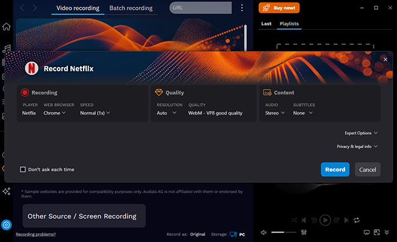Open the Home sidebar icon
397x242 pixels.
6,27
